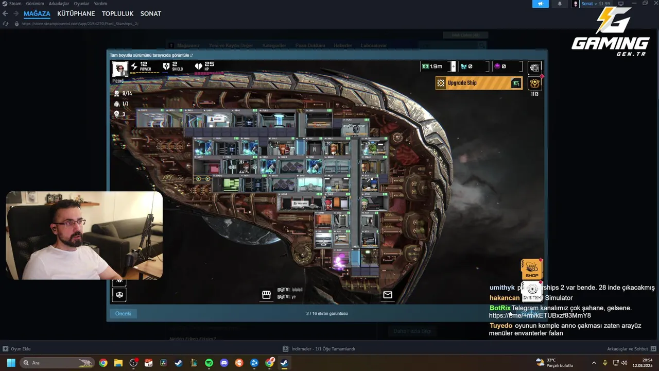Image resolution: width=659 pixels, height=371 pixels.
Task: Click the cube icon at bottom-left of game
Action: point(119,295)
